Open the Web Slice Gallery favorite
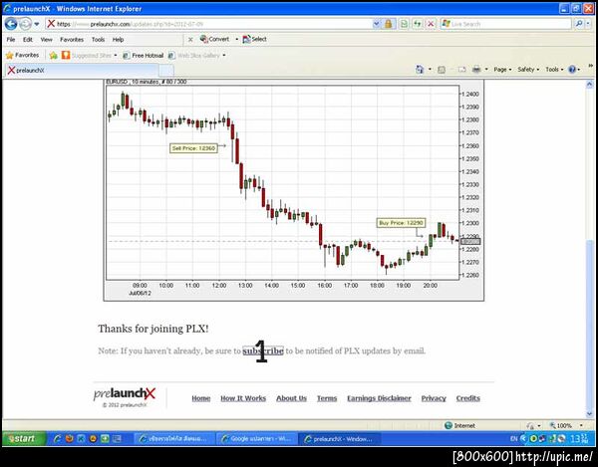The width and height of the screenshot is (598, 467). (x=194, y=56)
